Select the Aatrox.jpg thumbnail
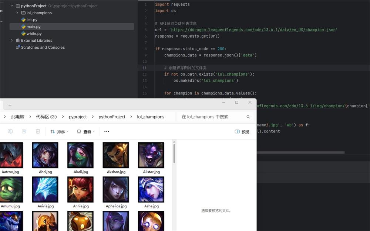The image size is (370, 231). point(11,155)
